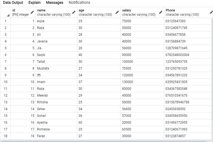Click the select-all corner triangle of grid
Image resolution: width=213 pixels, height=142 pixels.
(8, 15)
